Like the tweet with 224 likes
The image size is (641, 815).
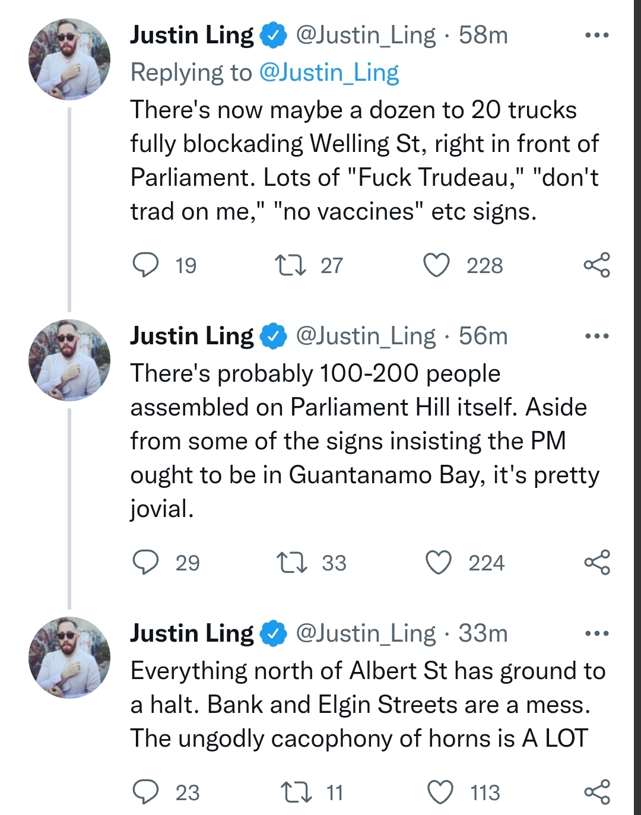coord(439,562)
